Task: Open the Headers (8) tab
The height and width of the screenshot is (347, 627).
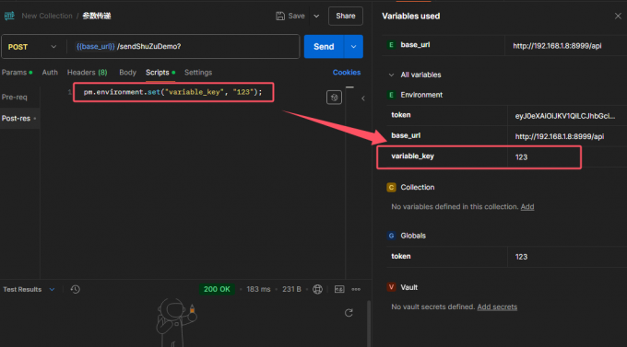Action: (x=88, y=73)
